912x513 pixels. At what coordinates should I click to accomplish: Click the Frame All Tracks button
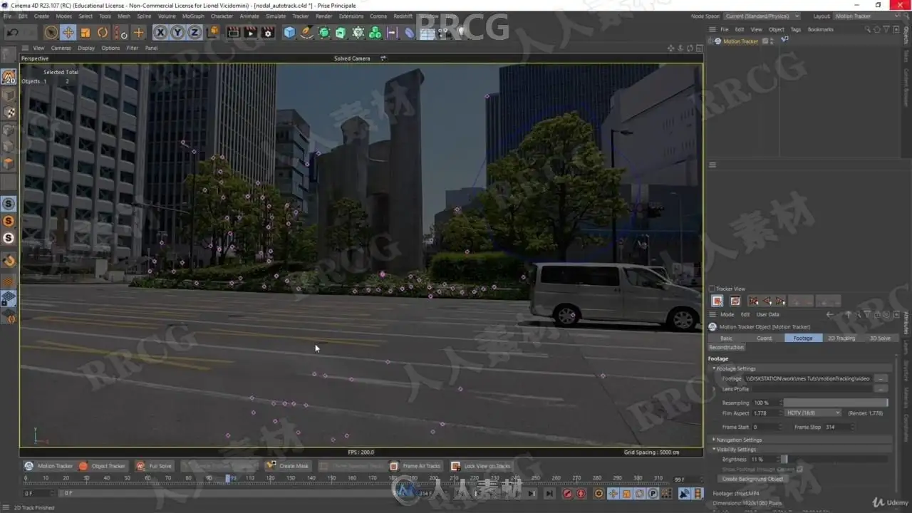point(415,466)
